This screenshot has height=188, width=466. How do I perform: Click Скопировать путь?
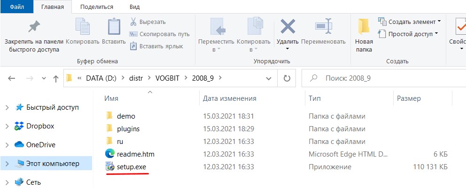(x=159, y=34)
